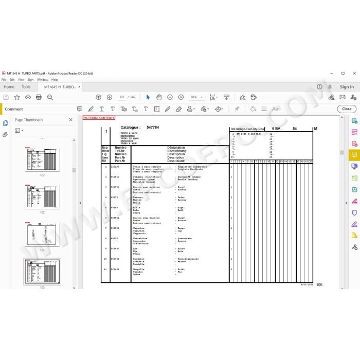Select the Replace text note tool
The image size is (360, 360).
[x=123, y=109]
